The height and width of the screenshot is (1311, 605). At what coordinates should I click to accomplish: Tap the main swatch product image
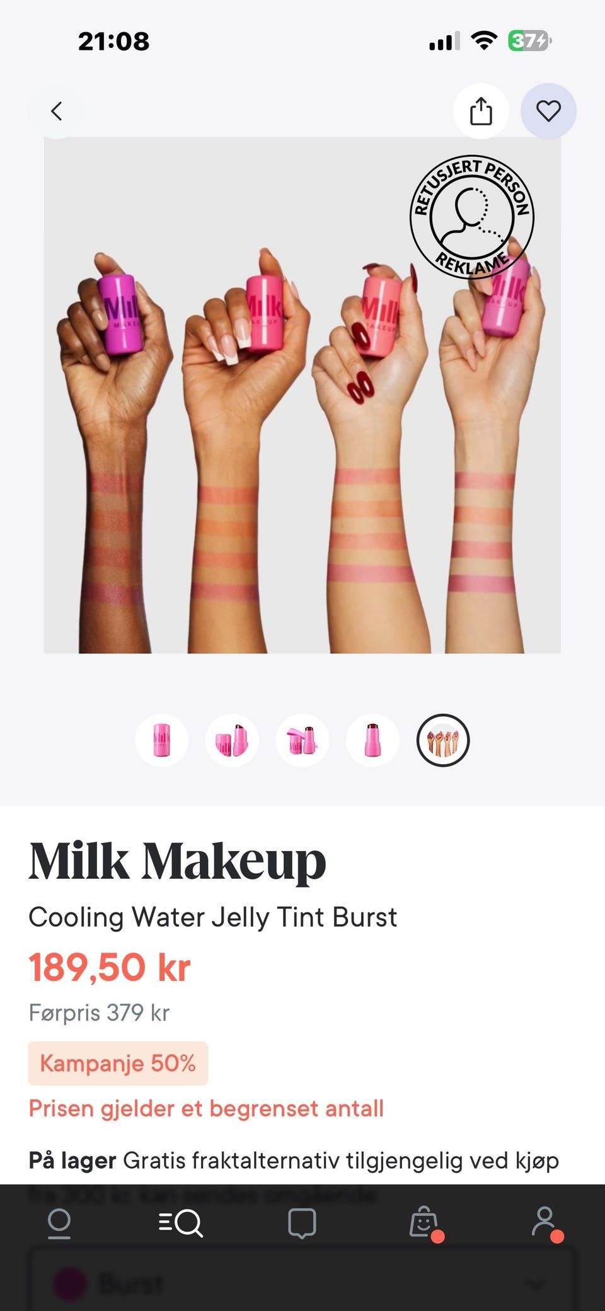(302, 395)
